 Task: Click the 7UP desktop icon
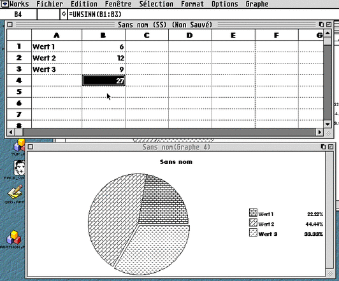point(20,147)
